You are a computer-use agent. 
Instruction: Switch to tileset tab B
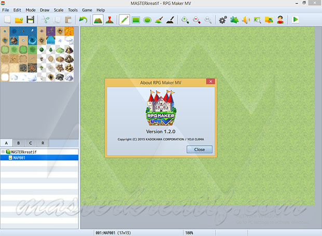19,143
